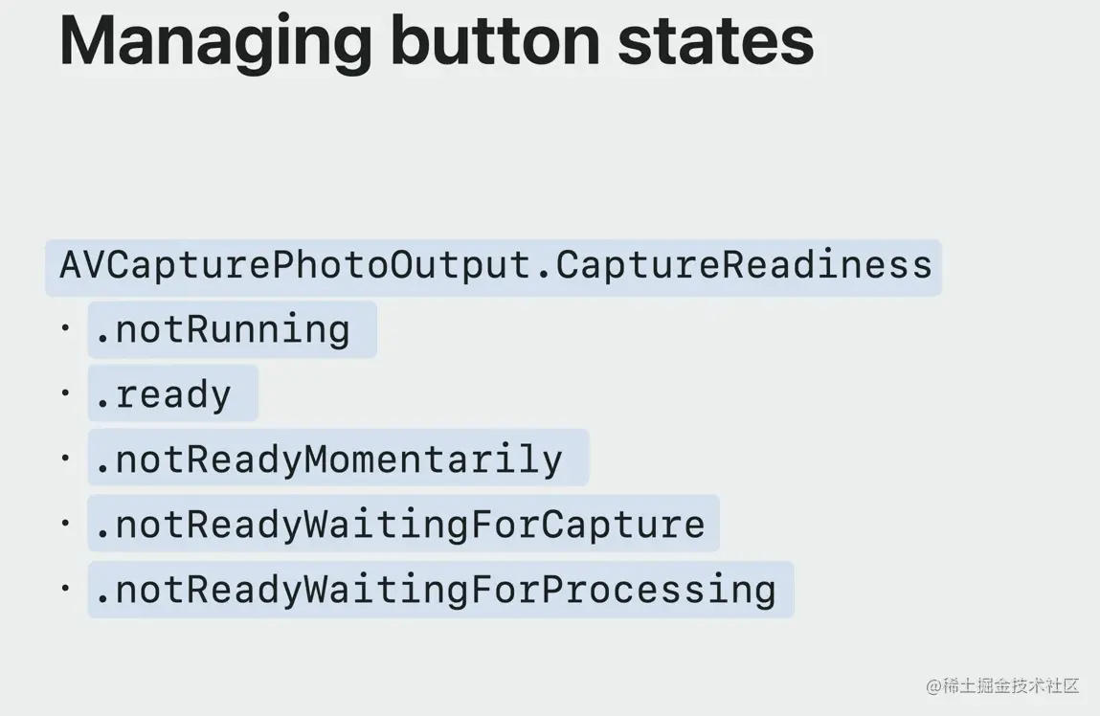Click the word Managing in the title
This screenshot has width=1100, height=716.
215,43
